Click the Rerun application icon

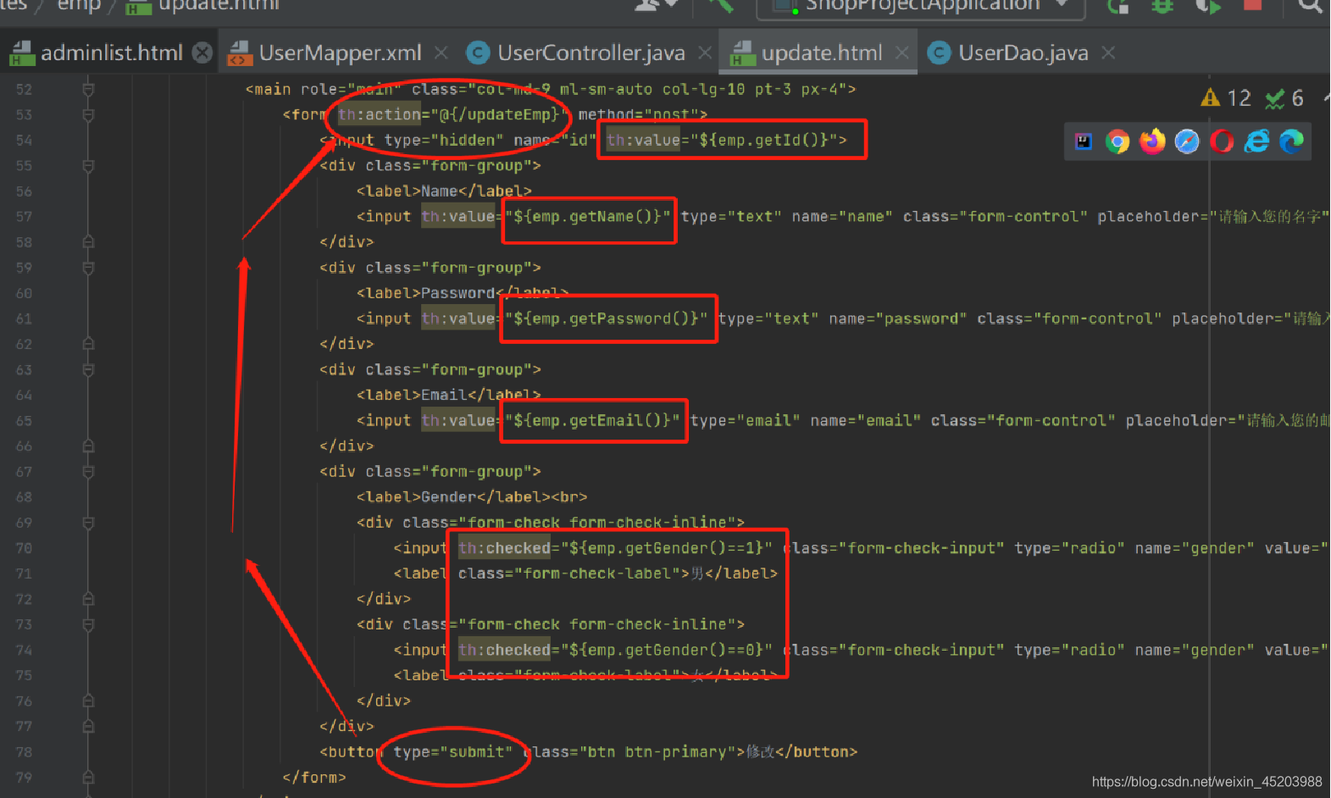tap(1118, 5)
